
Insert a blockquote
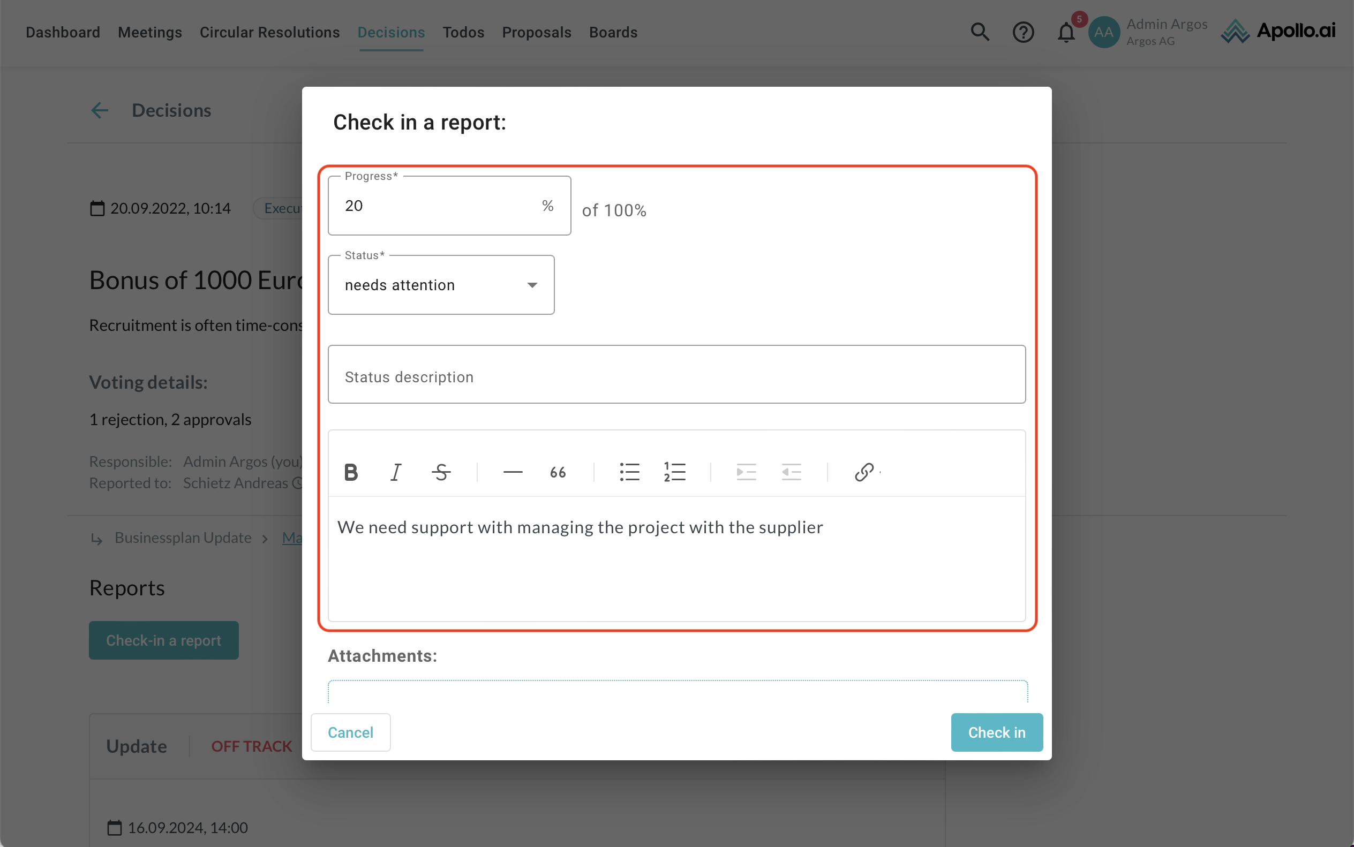click(x=558, y=472)
